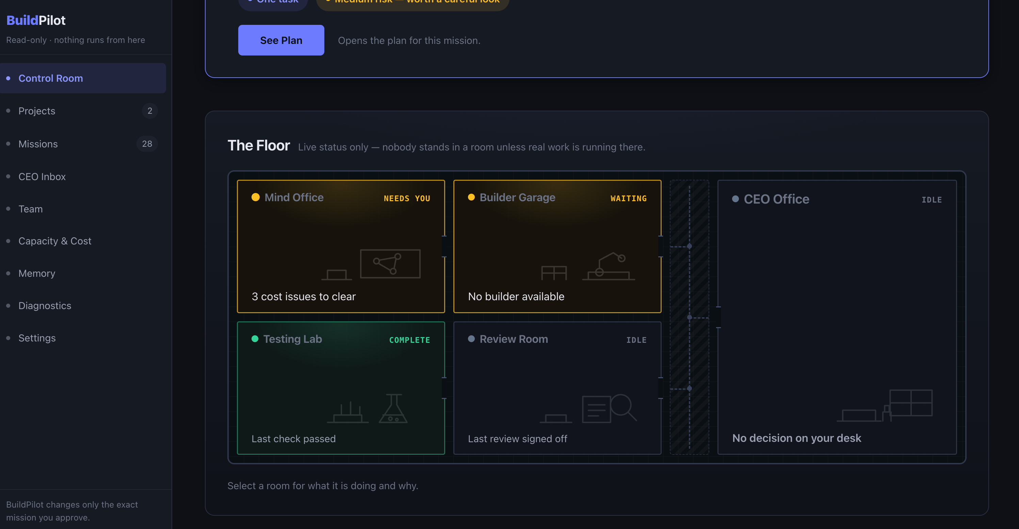Click the WAITING status on Builder Garage

pos(629,198)
